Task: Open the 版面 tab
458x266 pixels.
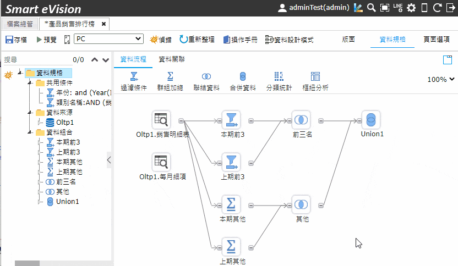Action: pyautogui.click(x=348, y=40)
